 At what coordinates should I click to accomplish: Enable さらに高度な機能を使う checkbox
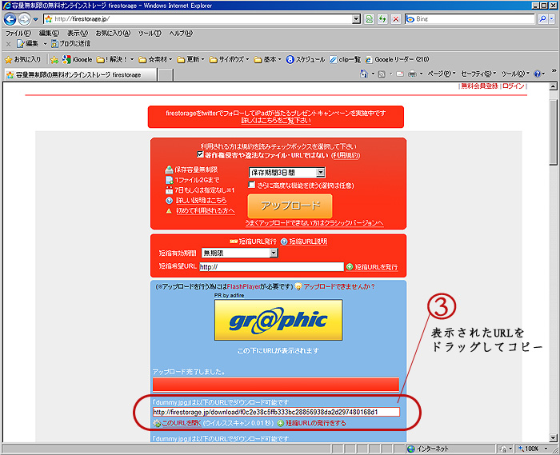(x=252, y=185)
